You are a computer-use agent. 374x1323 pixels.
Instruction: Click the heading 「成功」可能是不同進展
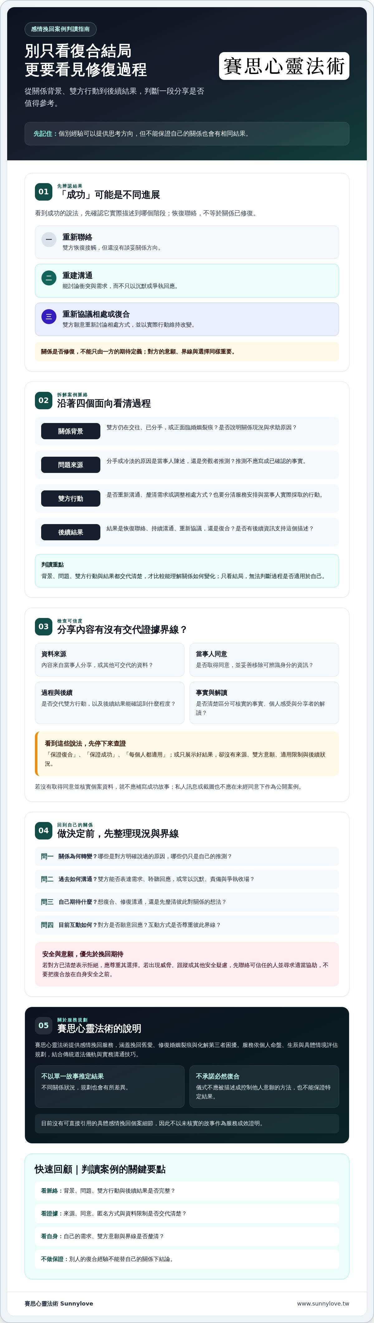[x=109, y=195]
